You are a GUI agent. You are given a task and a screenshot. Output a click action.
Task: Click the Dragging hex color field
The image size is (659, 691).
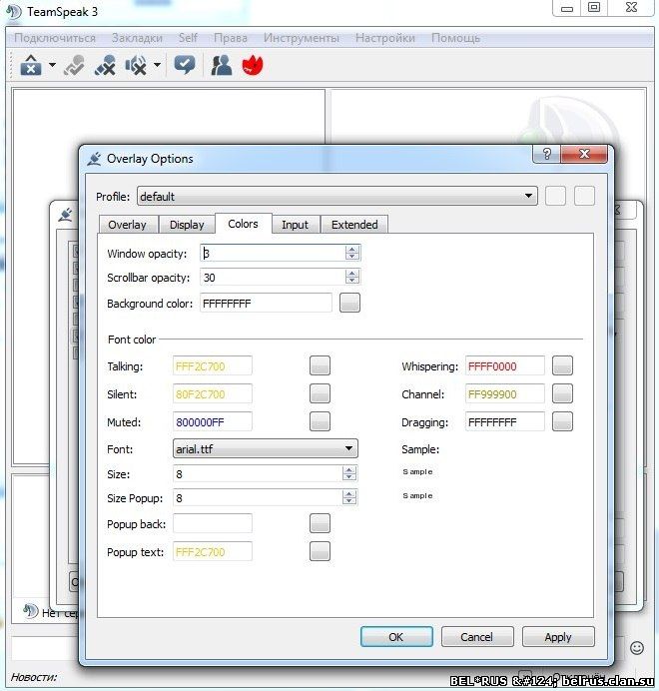(x=504, y=421)
